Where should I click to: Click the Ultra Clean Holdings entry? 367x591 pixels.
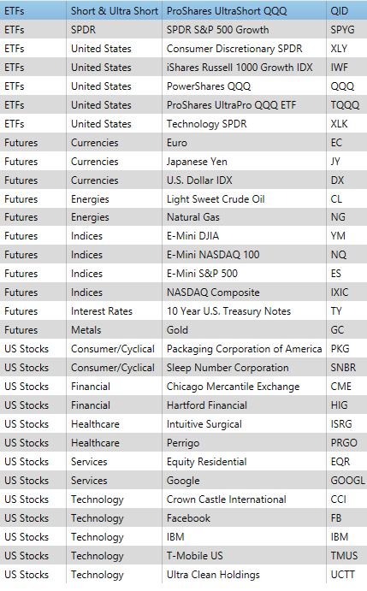pos(213,575)
